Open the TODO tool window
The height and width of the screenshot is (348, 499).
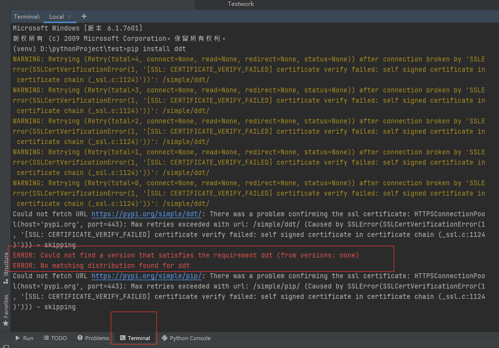[x=55, y=338]
